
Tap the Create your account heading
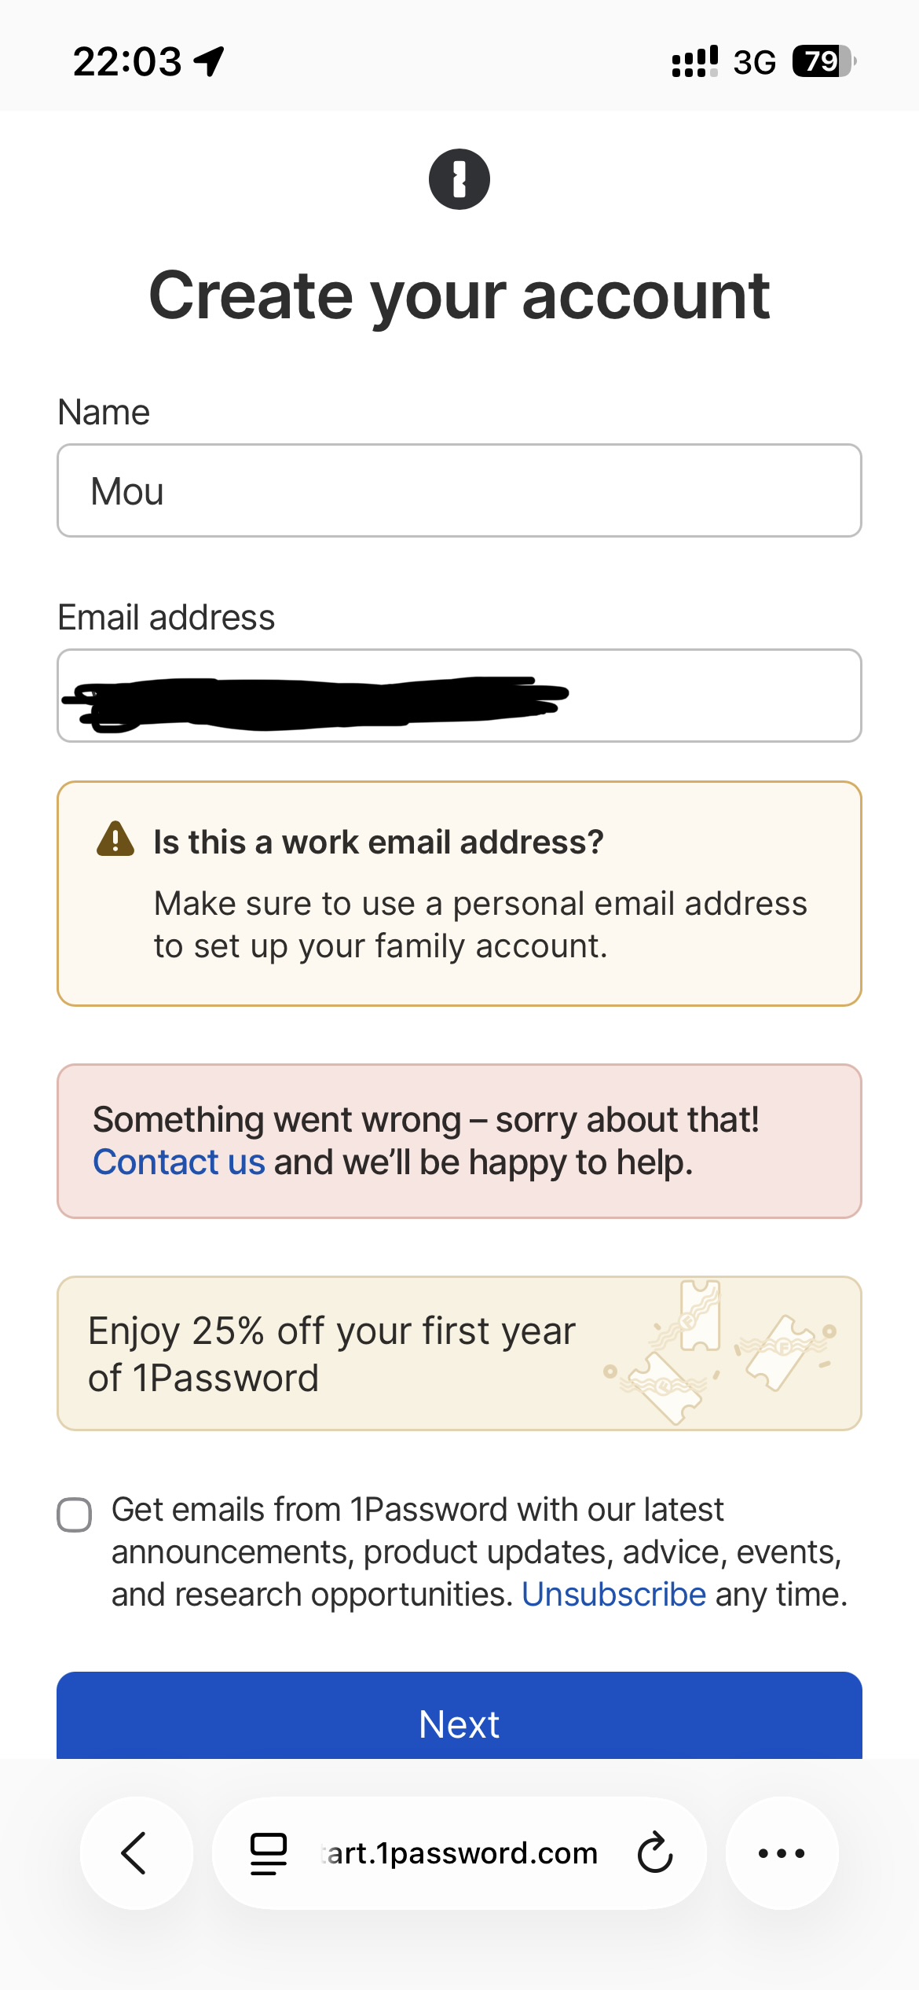point(459,296)
